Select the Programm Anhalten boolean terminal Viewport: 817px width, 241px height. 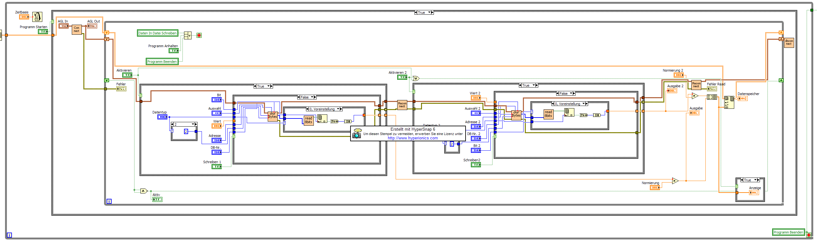173,51
